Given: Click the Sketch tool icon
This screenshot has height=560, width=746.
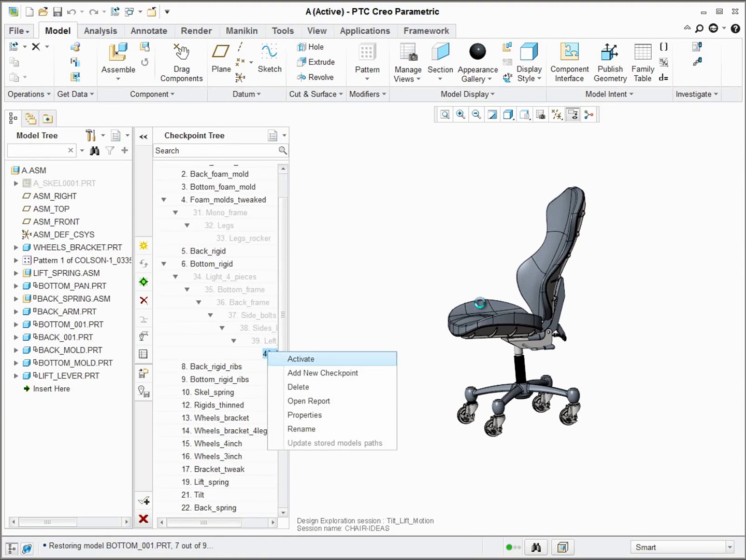Looking at the screenshot, I should point(269,52).
